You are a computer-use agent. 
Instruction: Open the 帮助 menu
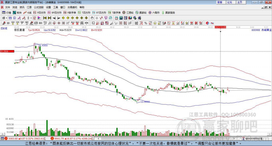pyautogui.click(x=82, y=7)
